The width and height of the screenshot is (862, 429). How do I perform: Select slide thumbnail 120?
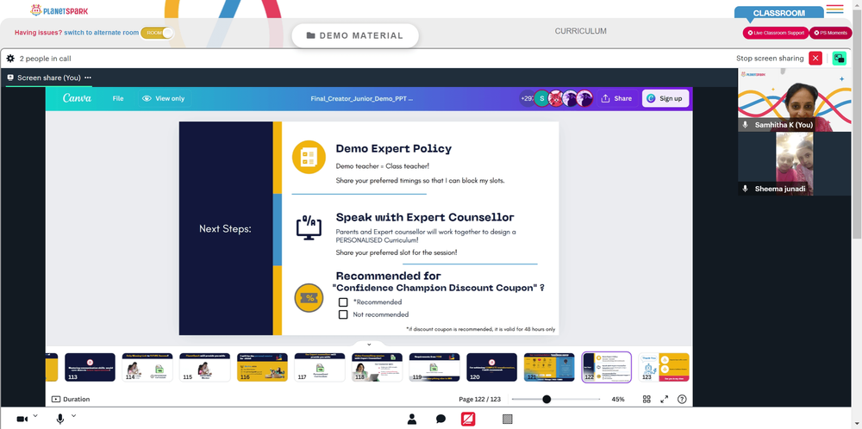491,368
